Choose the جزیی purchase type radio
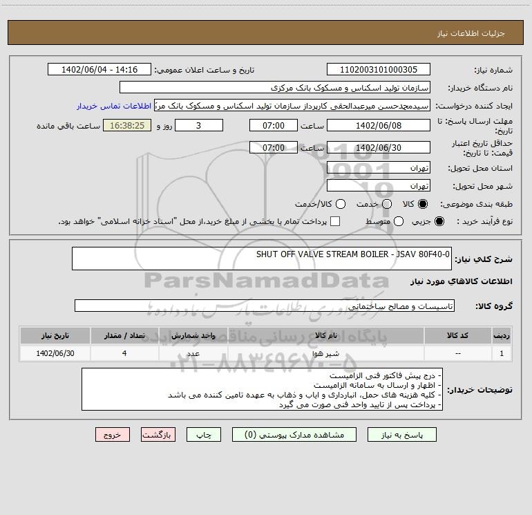Viewport: 532px width, 515px height. (x=439, y=221)
